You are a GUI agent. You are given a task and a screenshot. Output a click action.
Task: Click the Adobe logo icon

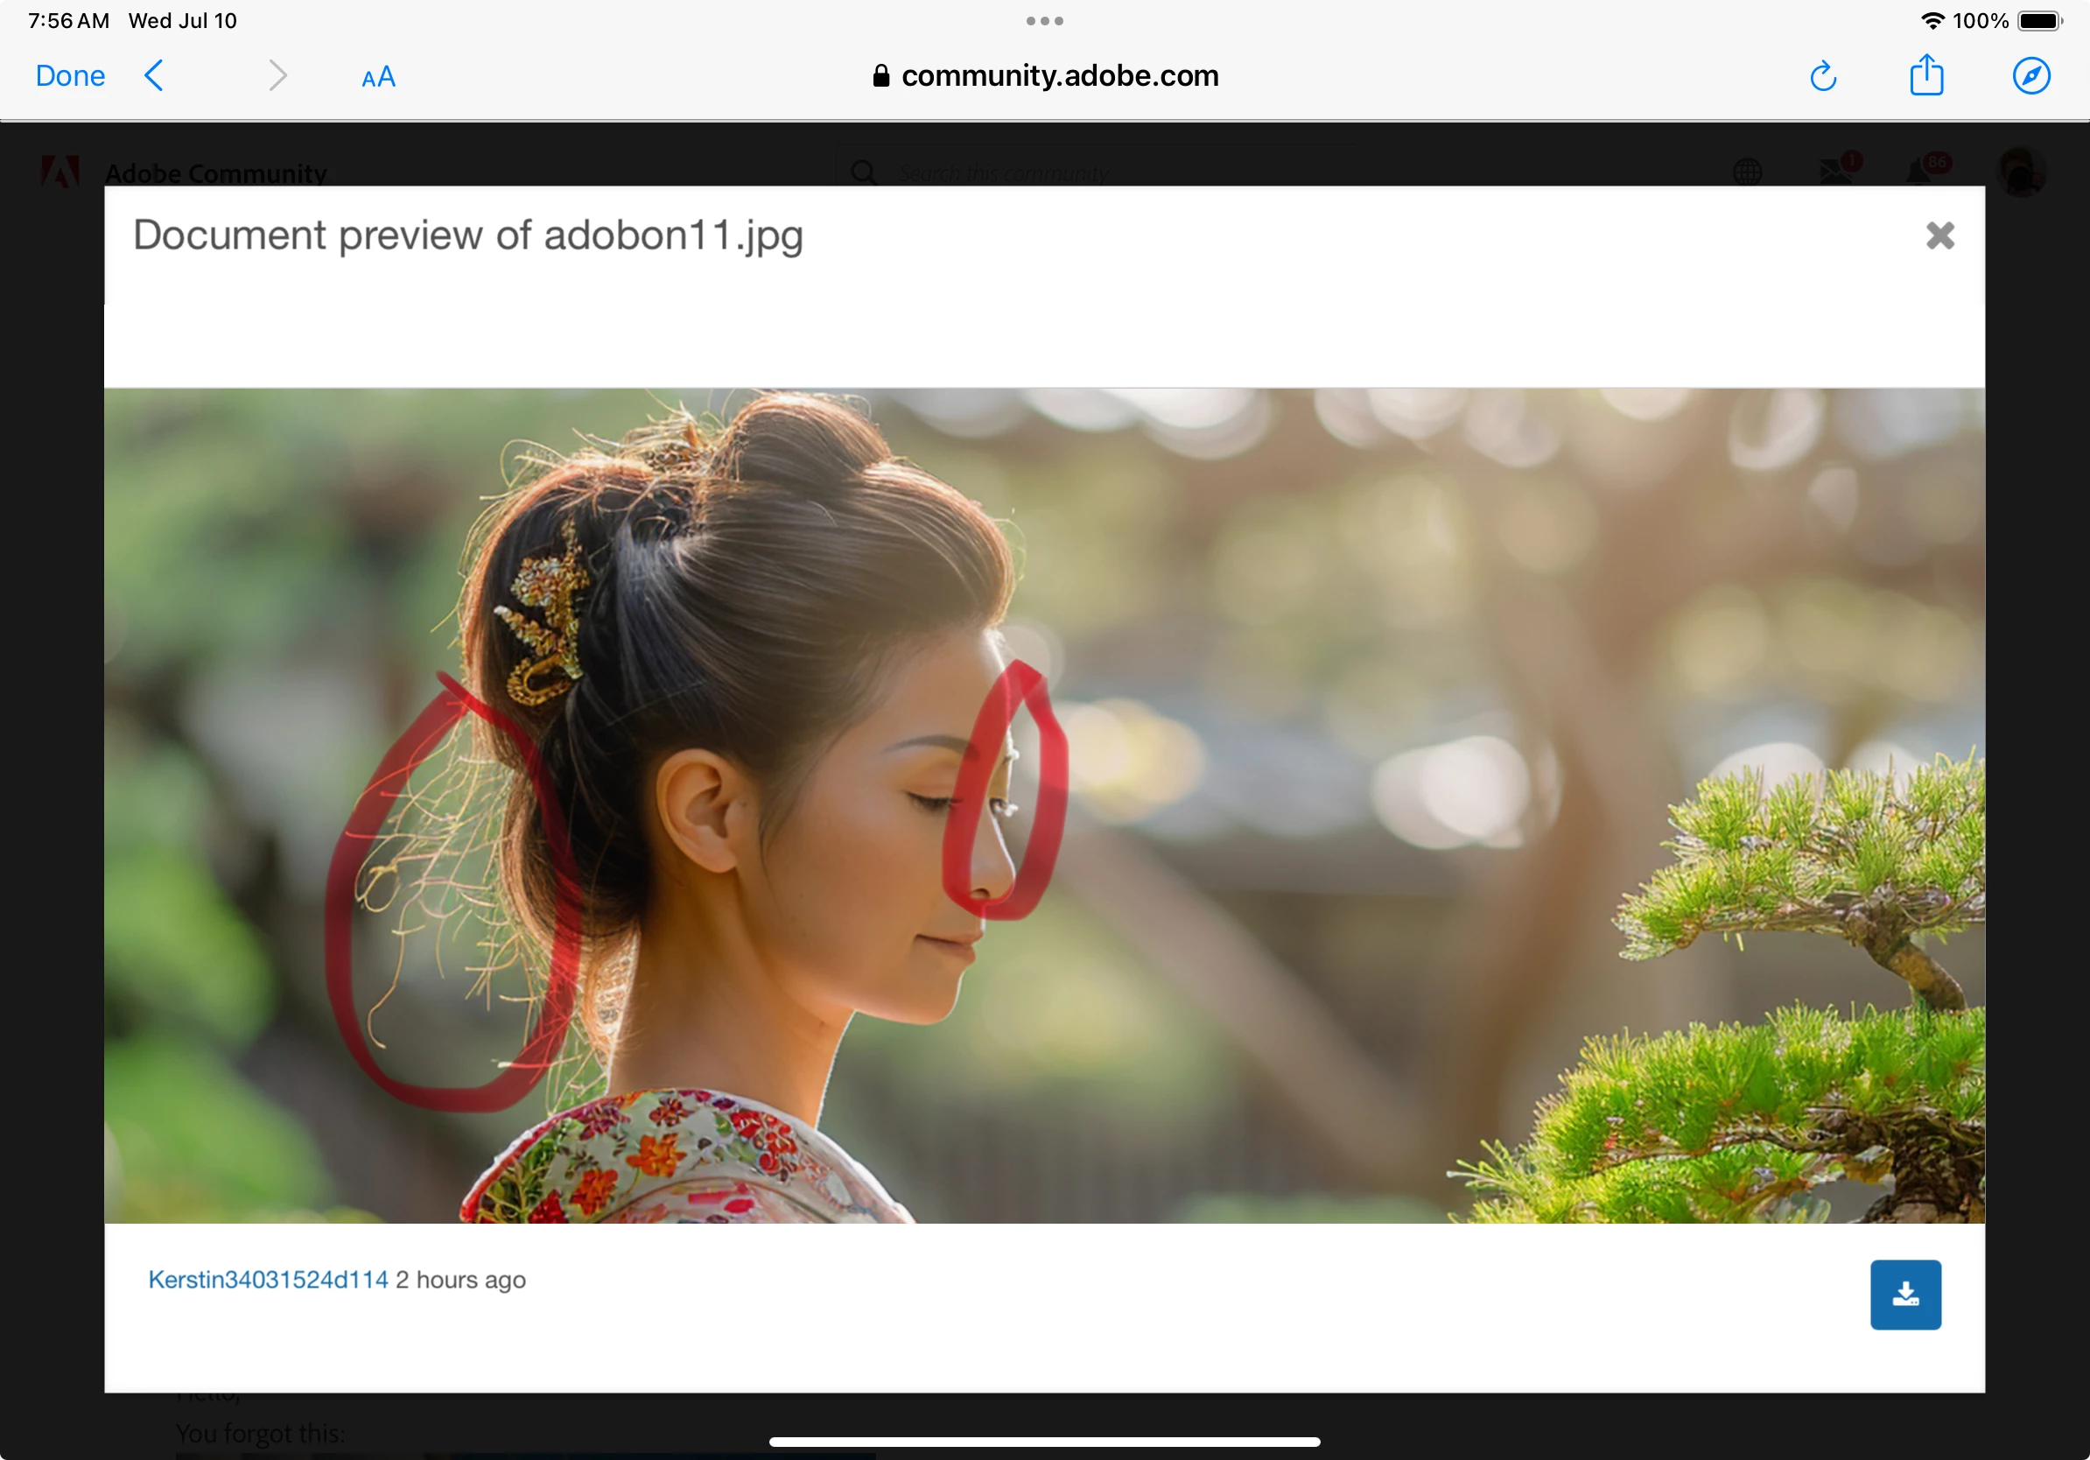pos(60,172)
